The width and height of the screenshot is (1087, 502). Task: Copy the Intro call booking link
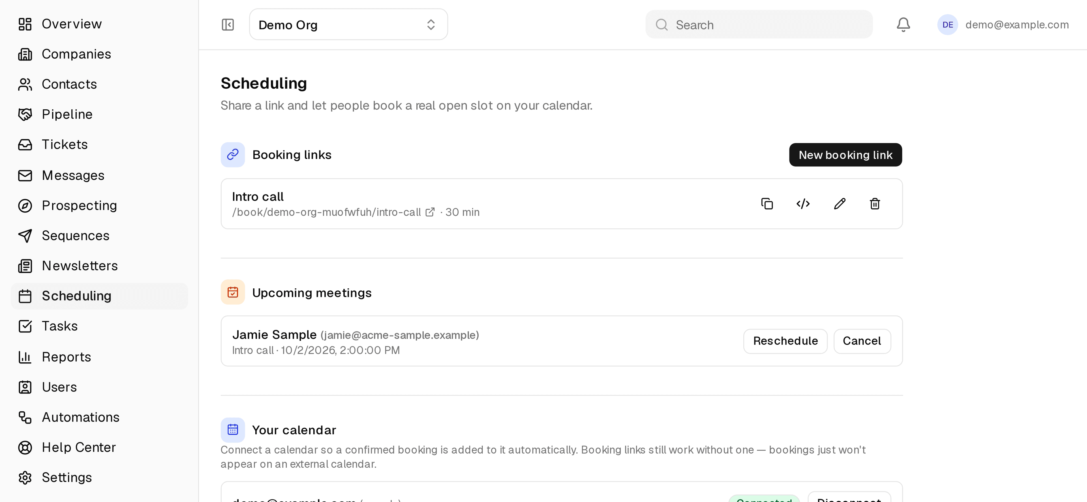[x=767, y=204]
